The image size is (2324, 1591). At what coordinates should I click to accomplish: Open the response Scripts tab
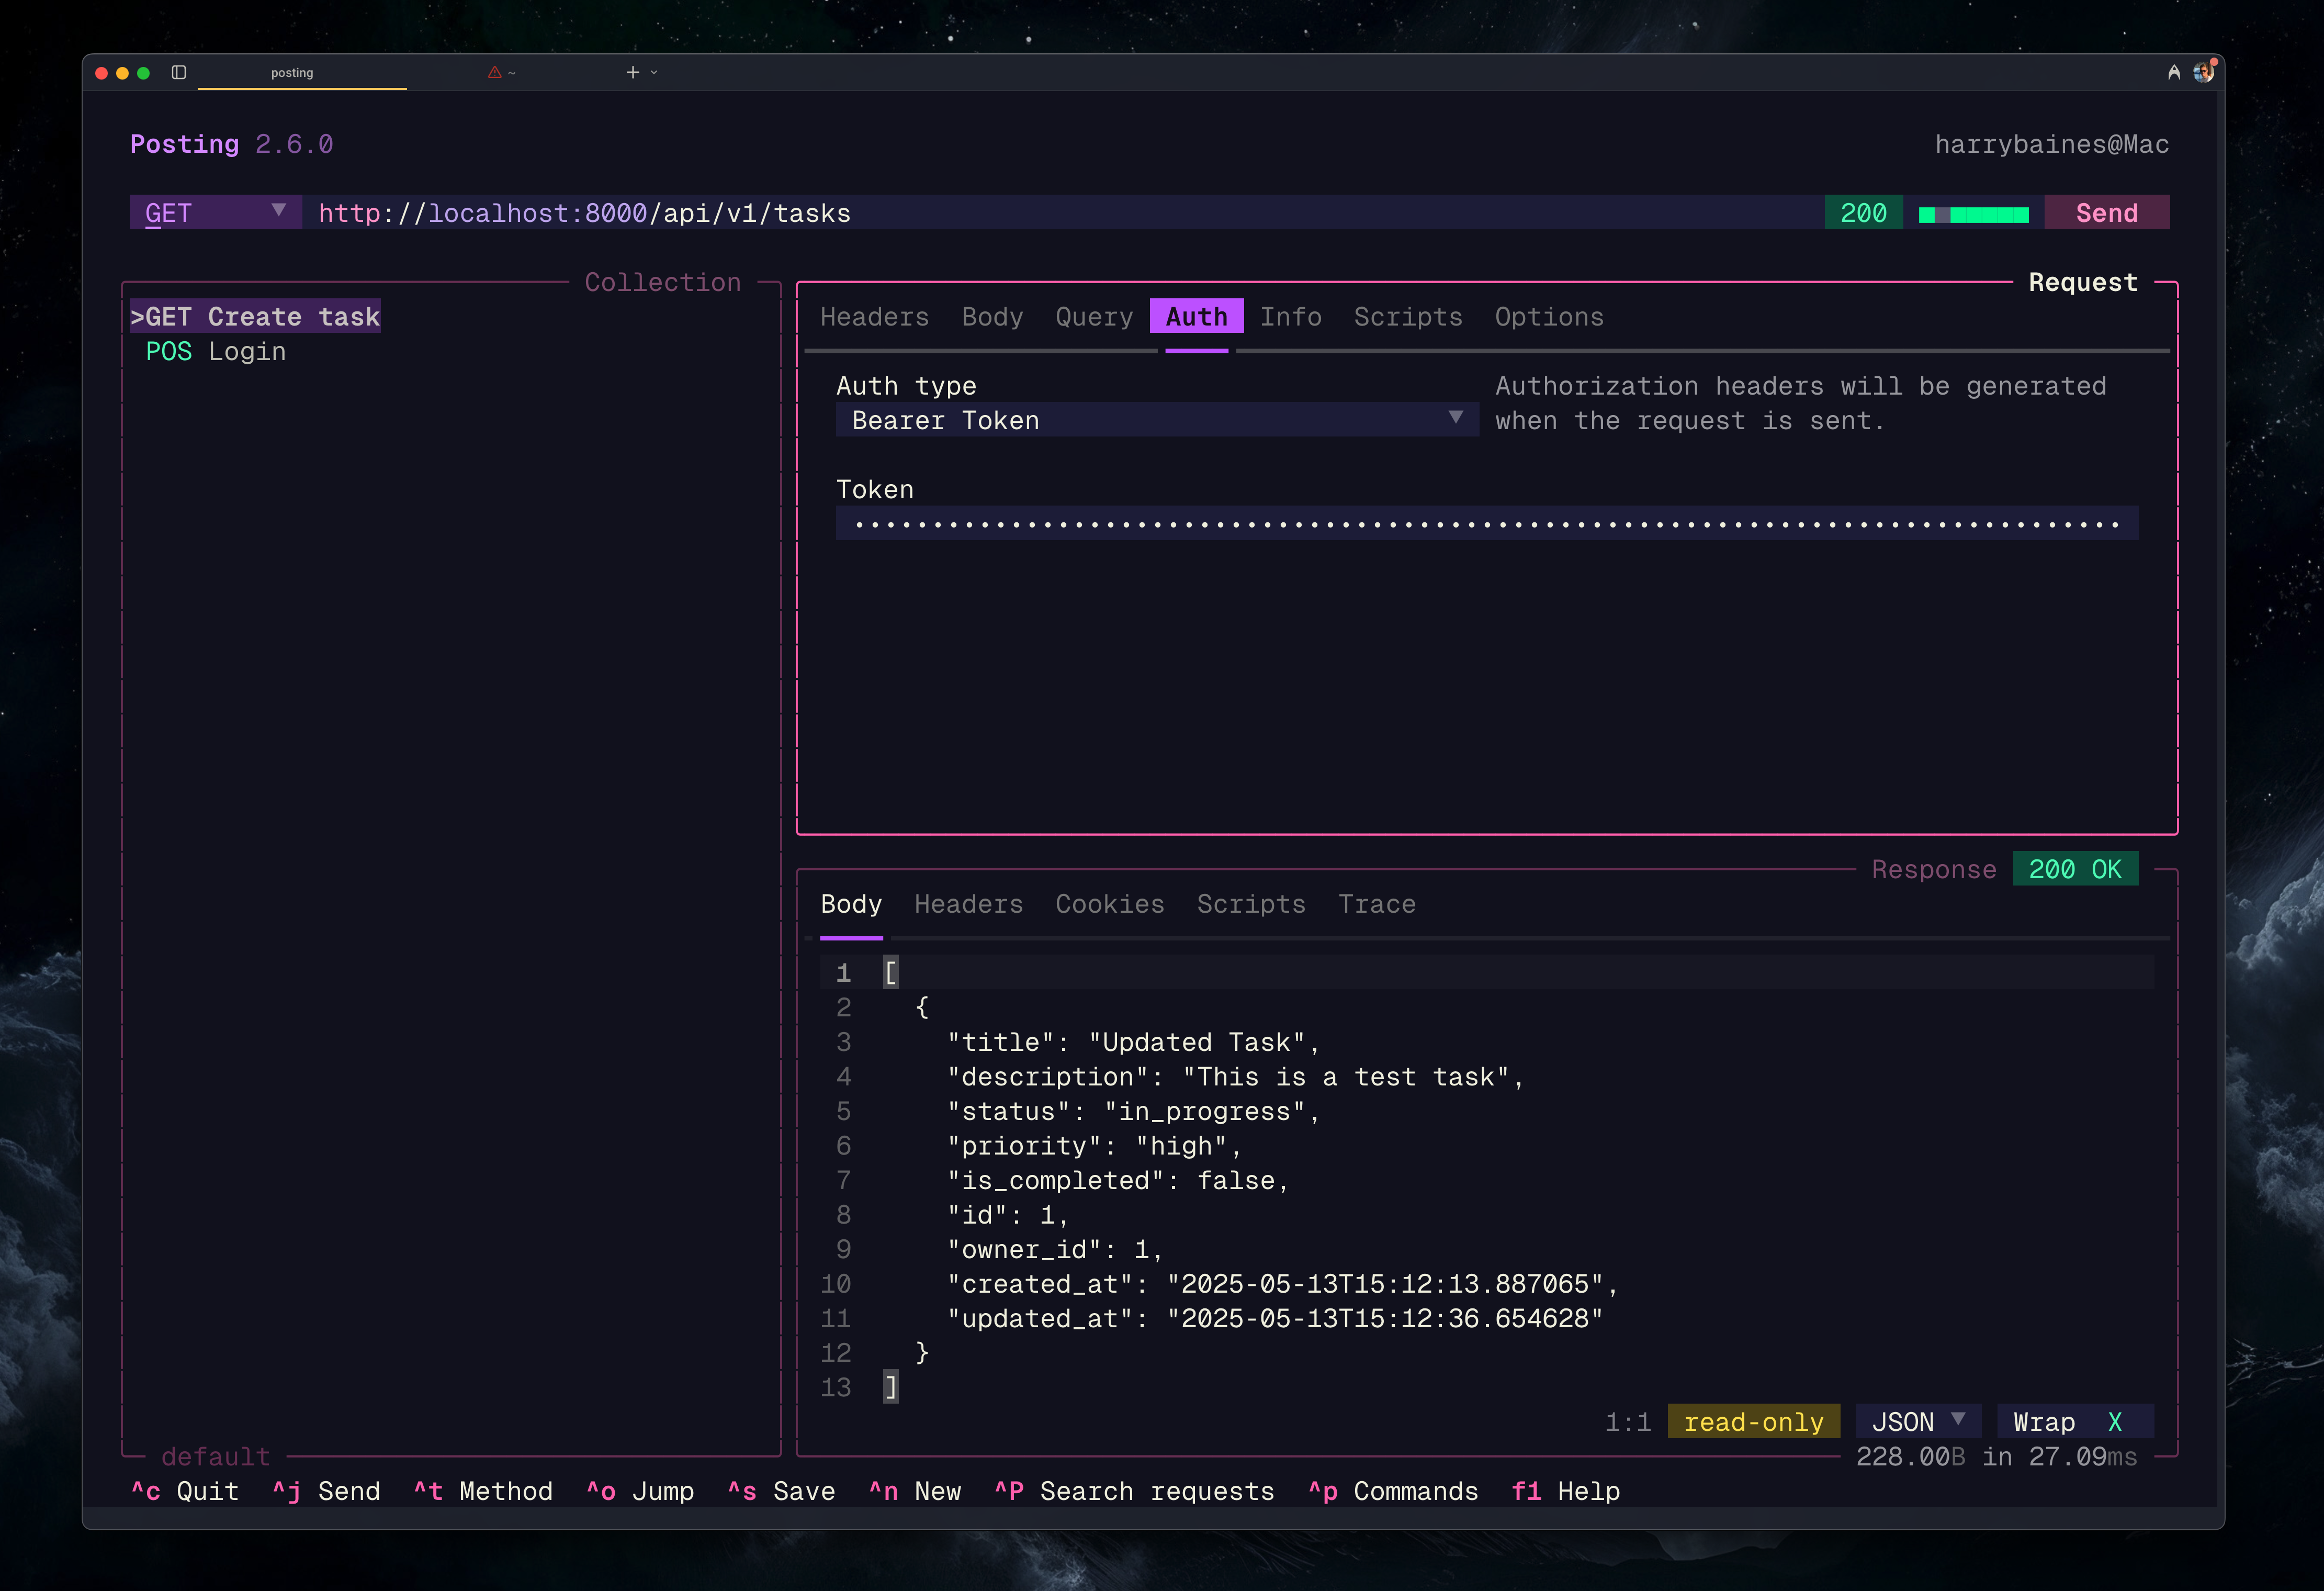[1251, 903]
